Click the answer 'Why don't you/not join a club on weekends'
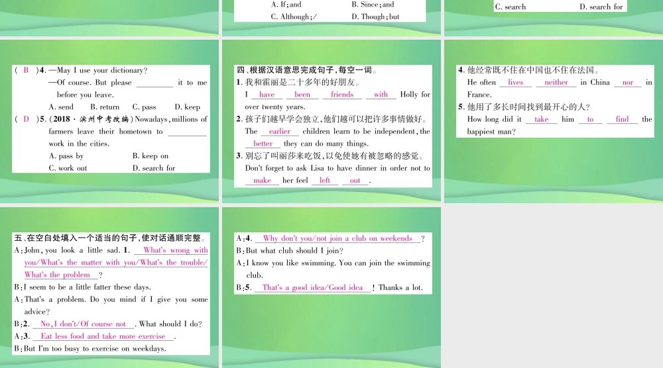The image size is (663, 368). 337,238
